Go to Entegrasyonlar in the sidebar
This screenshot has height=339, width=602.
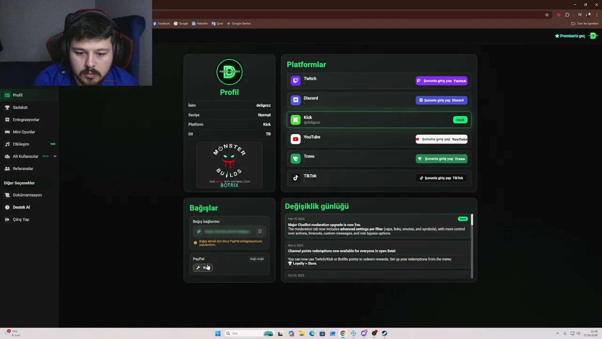tap(29, 120)
